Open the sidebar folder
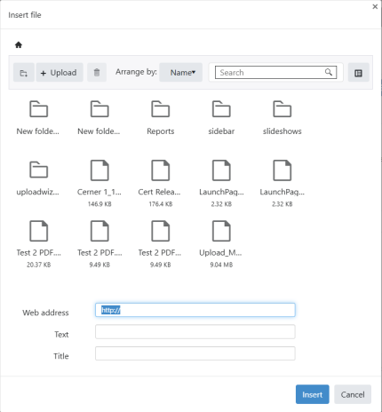382x412 pixels. [221, 118]
